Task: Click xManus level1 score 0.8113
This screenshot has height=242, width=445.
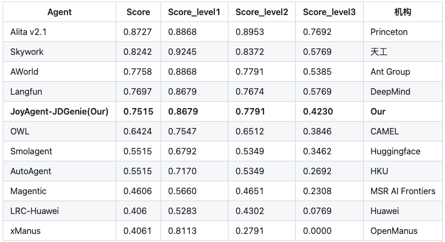Action: (182, 231)
